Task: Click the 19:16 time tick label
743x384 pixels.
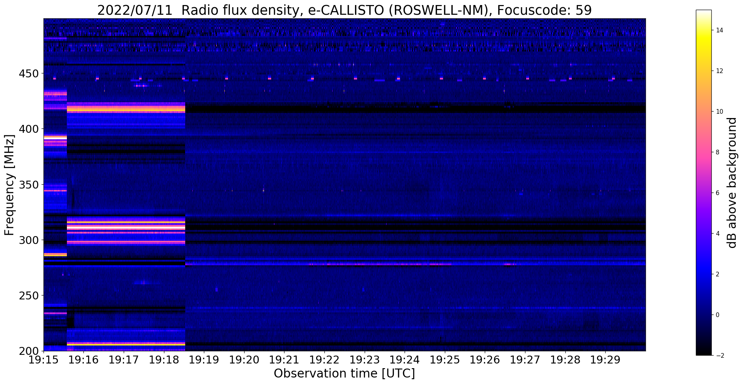Action: pos(84,360)
